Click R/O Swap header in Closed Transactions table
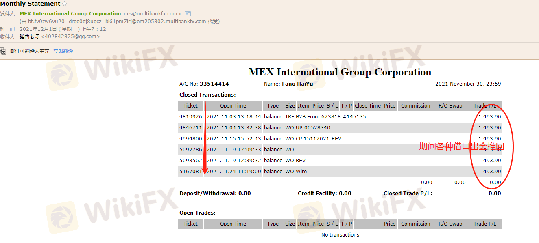Image resolution: width=539 pixels, height=243 pixels. (450, 106)
